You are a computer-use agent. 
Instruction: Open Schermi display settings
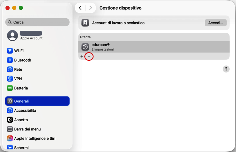tap(21, 148)
